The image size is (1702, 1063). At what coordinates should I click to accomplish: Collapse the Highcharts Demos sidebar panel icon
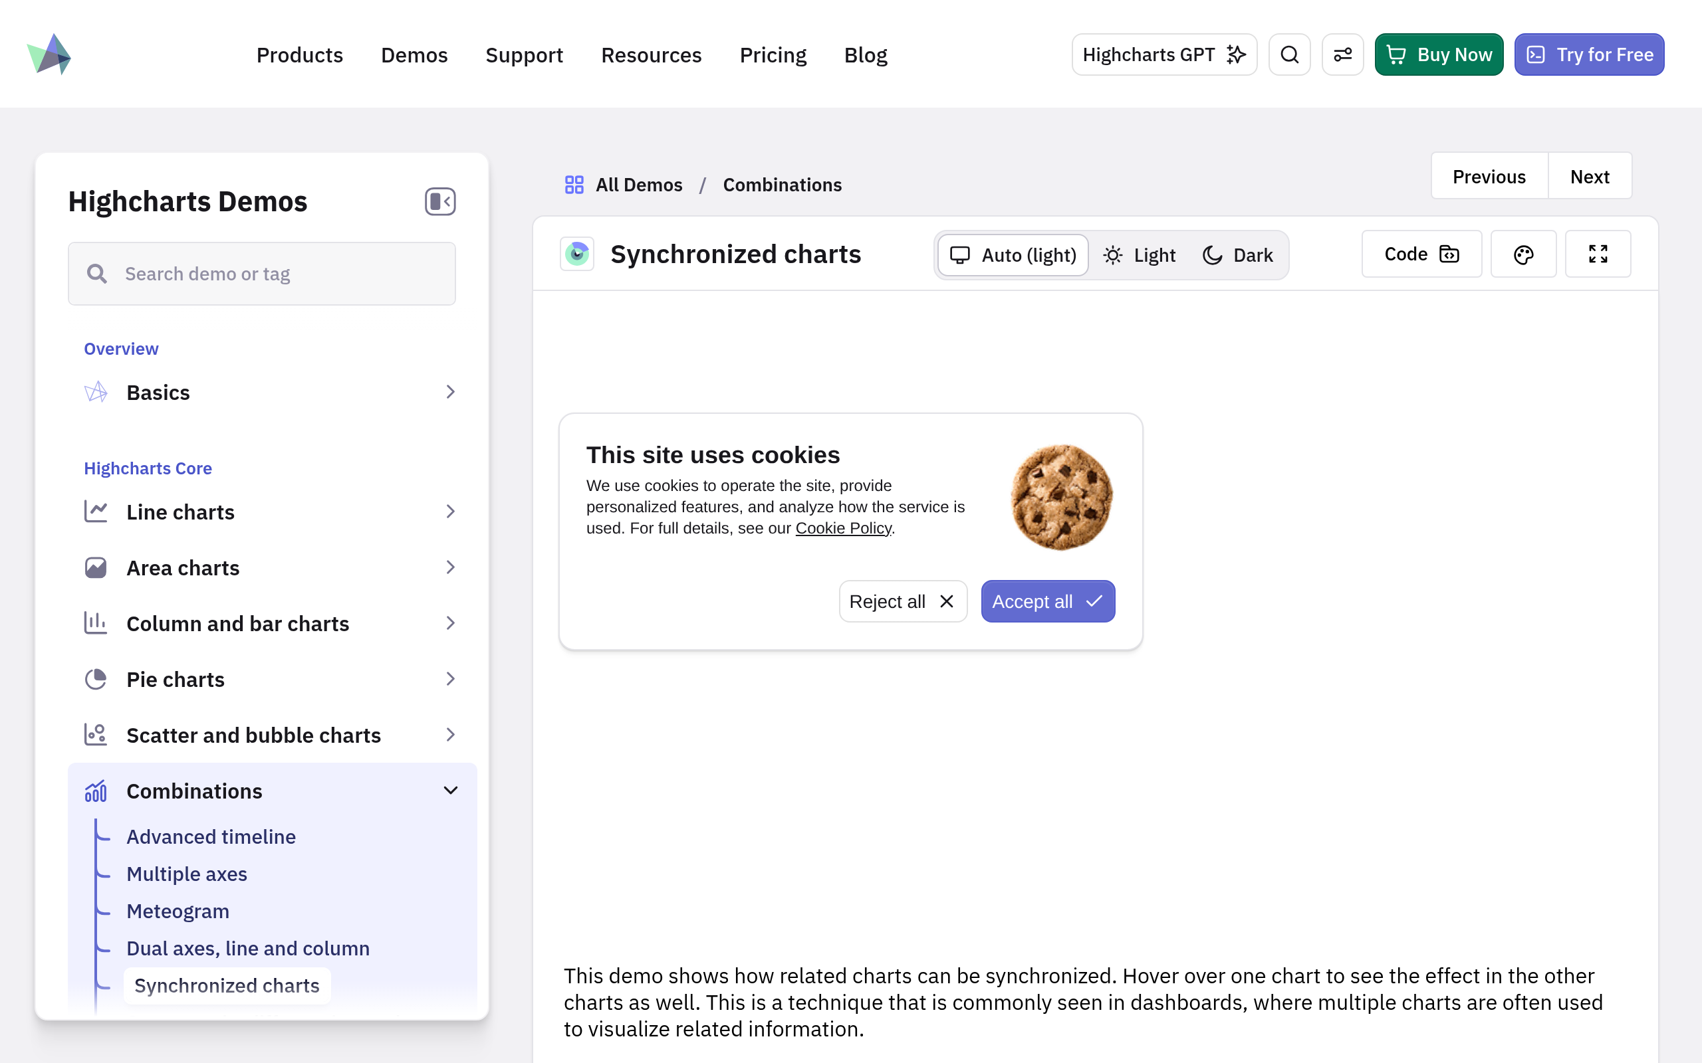tap(440, 202)
